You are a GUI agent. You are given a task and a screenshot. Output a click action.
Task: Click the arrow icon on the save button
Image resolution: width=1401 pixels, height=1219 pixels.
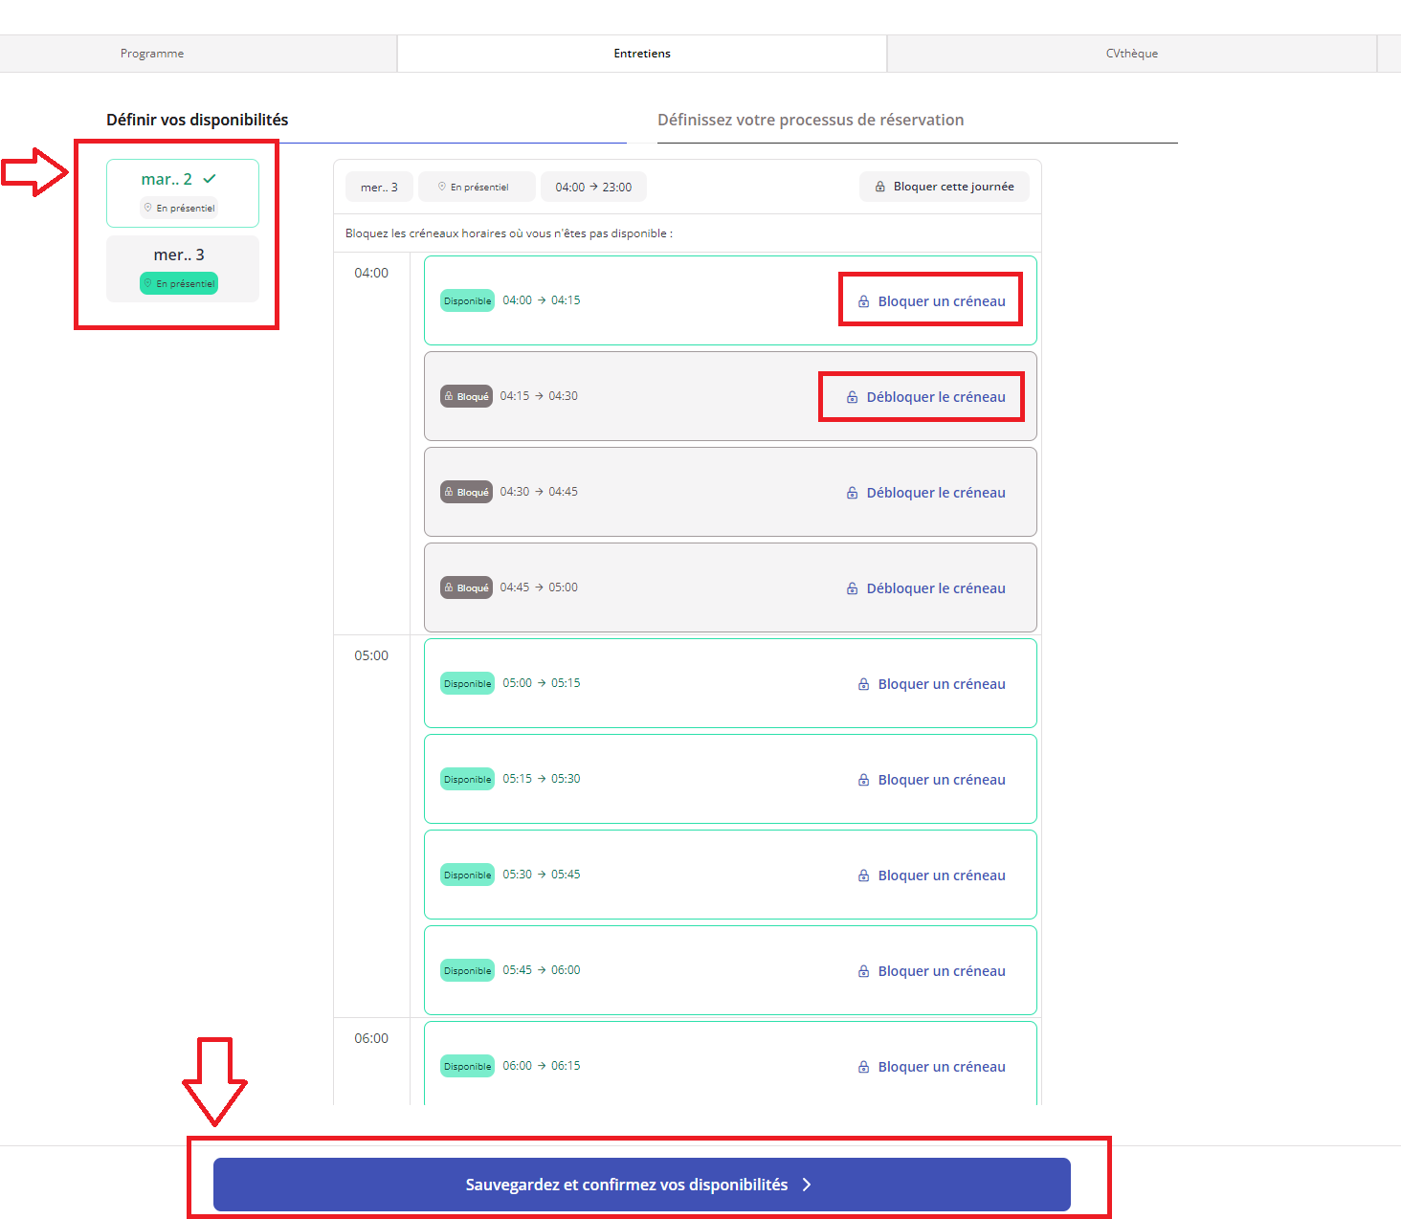point(807,1185)
